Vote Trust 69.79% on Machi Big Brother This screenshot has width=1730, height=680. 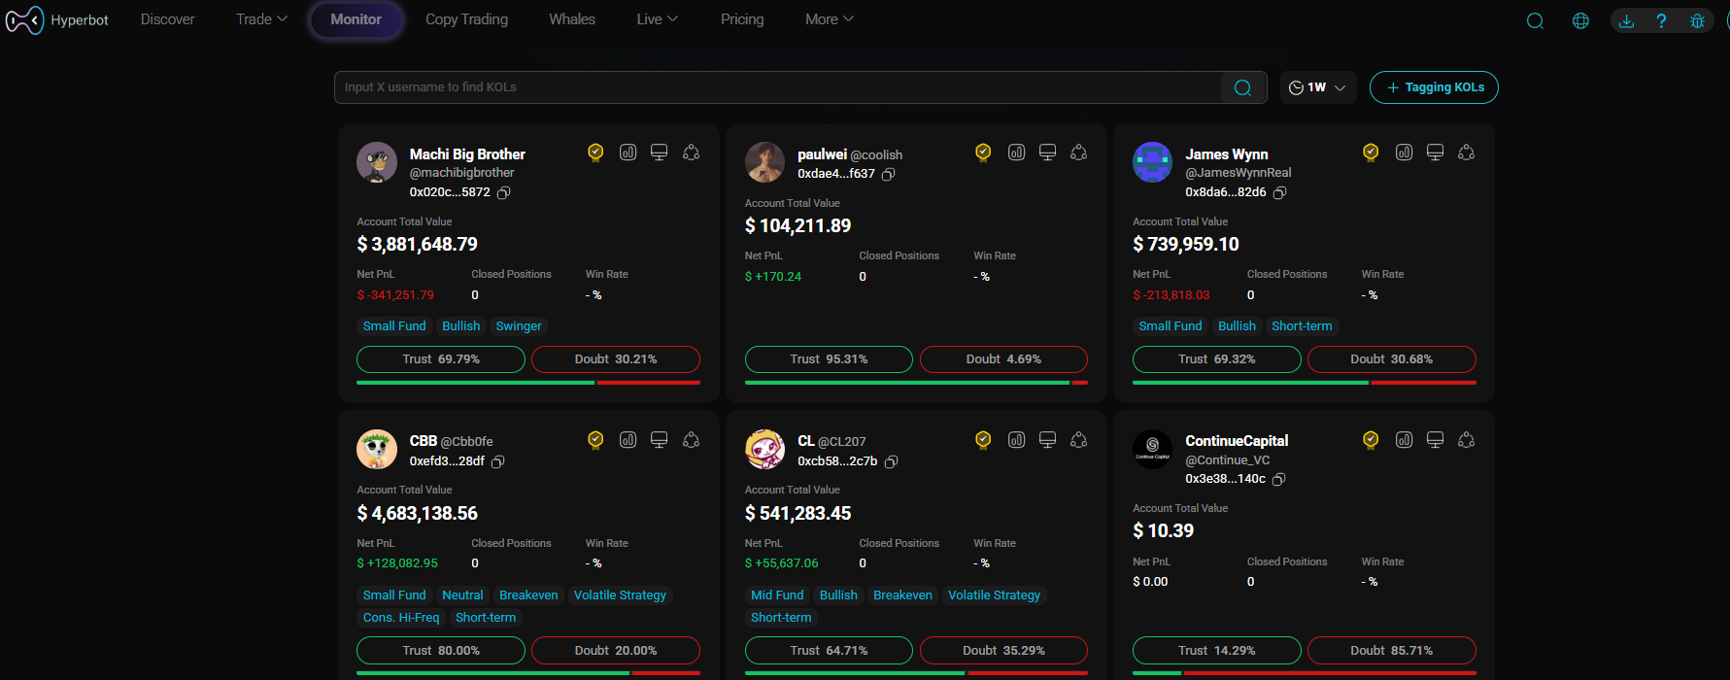pyautogui.click(x=440, y=359)
